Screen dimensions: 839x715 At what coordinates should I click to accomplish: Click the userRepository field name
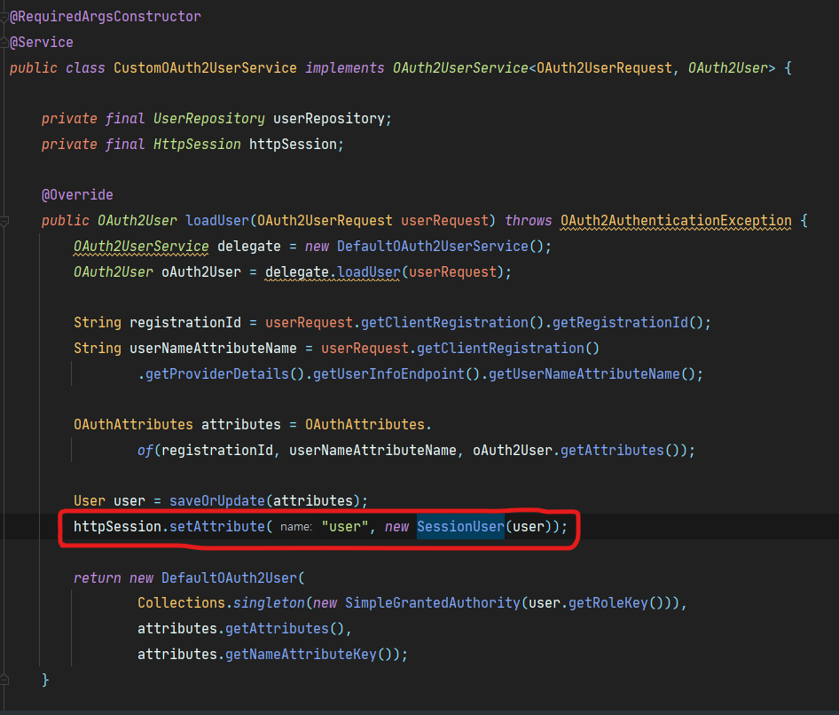pyautogui.click(x=328, y=118)
